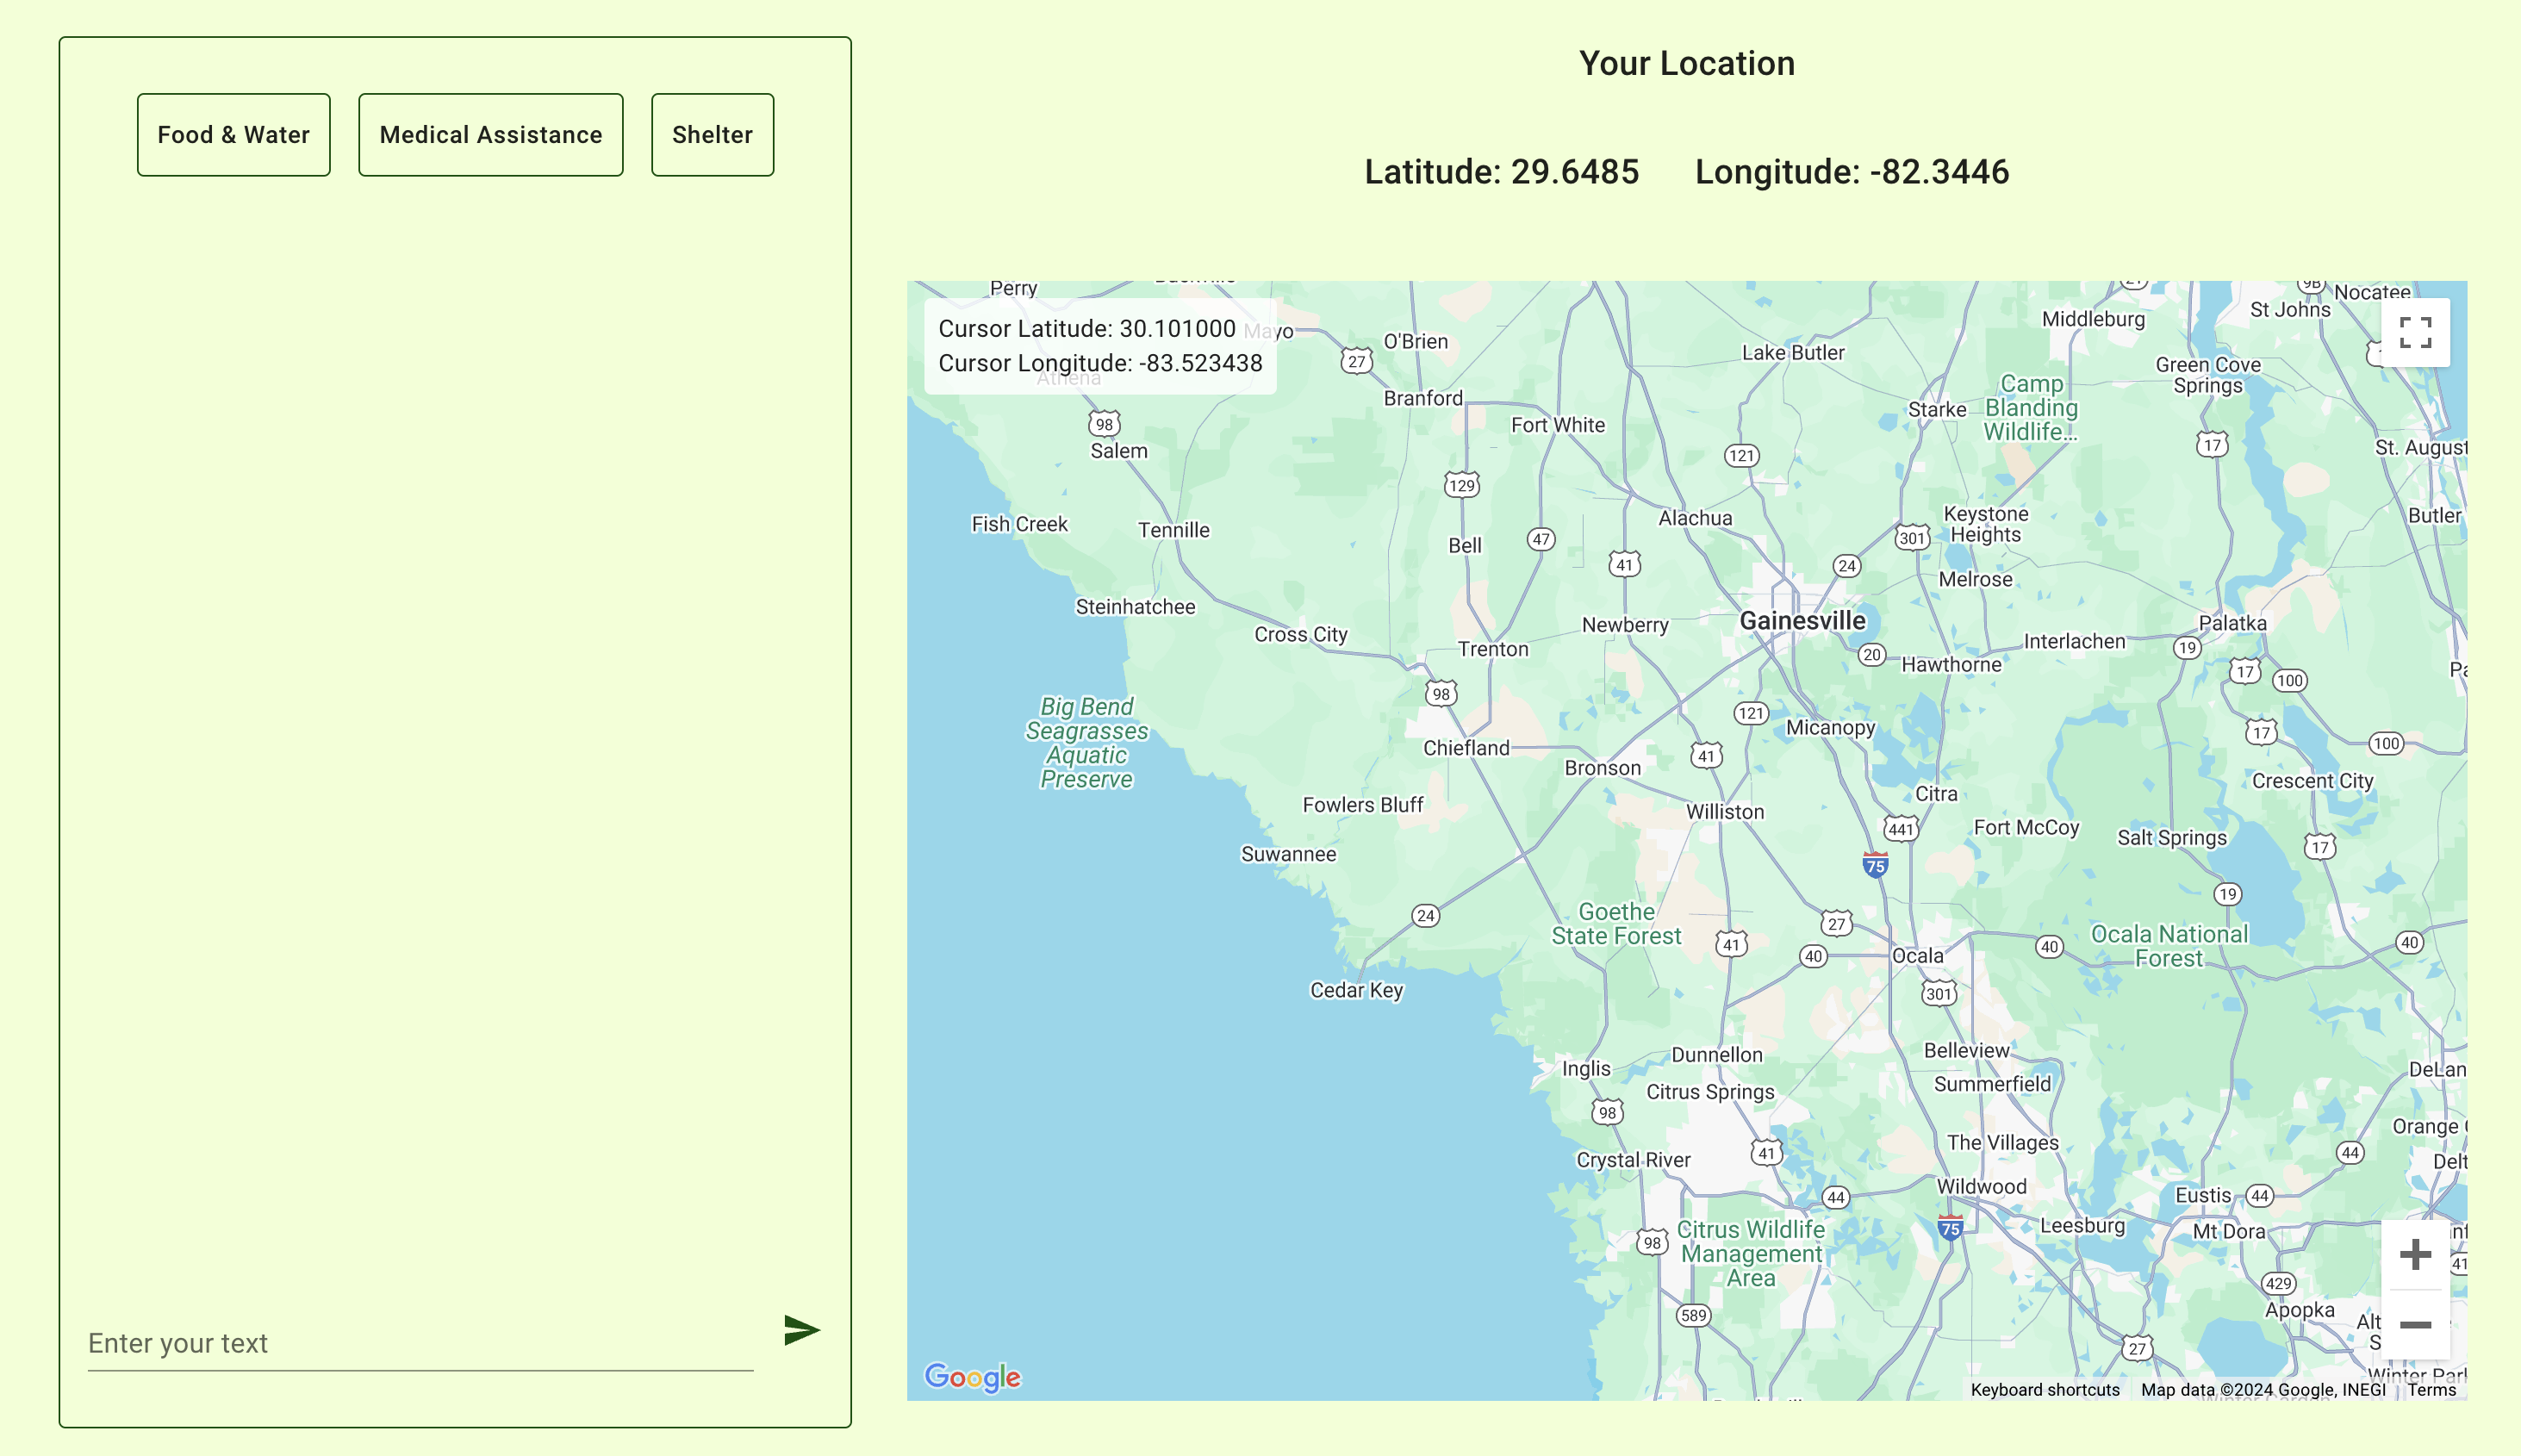The height and width of the screenshot is (1456, 2521).
Task: Click the send arrow icon
Action: (801, 1330)
